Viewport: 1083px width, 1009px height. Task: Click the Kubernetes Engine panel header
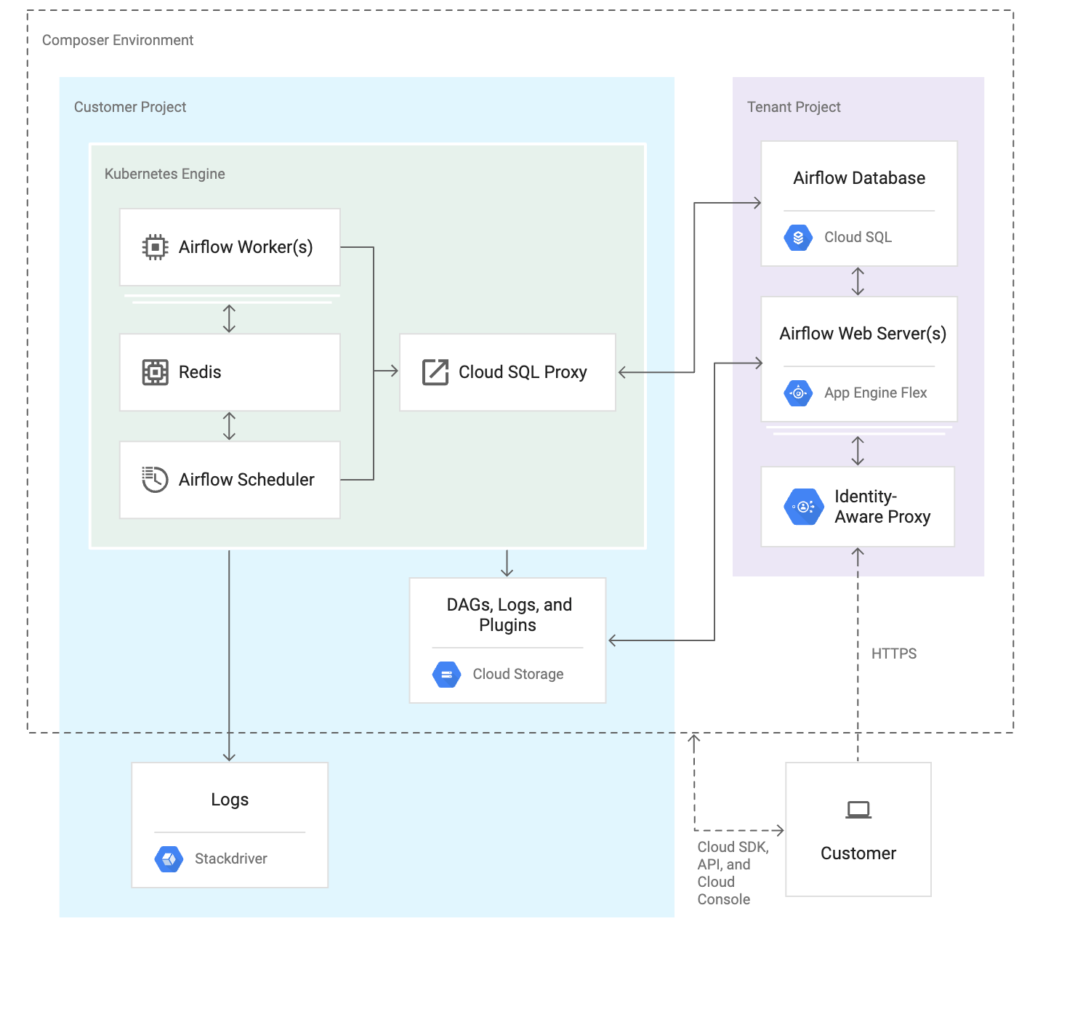164,174
